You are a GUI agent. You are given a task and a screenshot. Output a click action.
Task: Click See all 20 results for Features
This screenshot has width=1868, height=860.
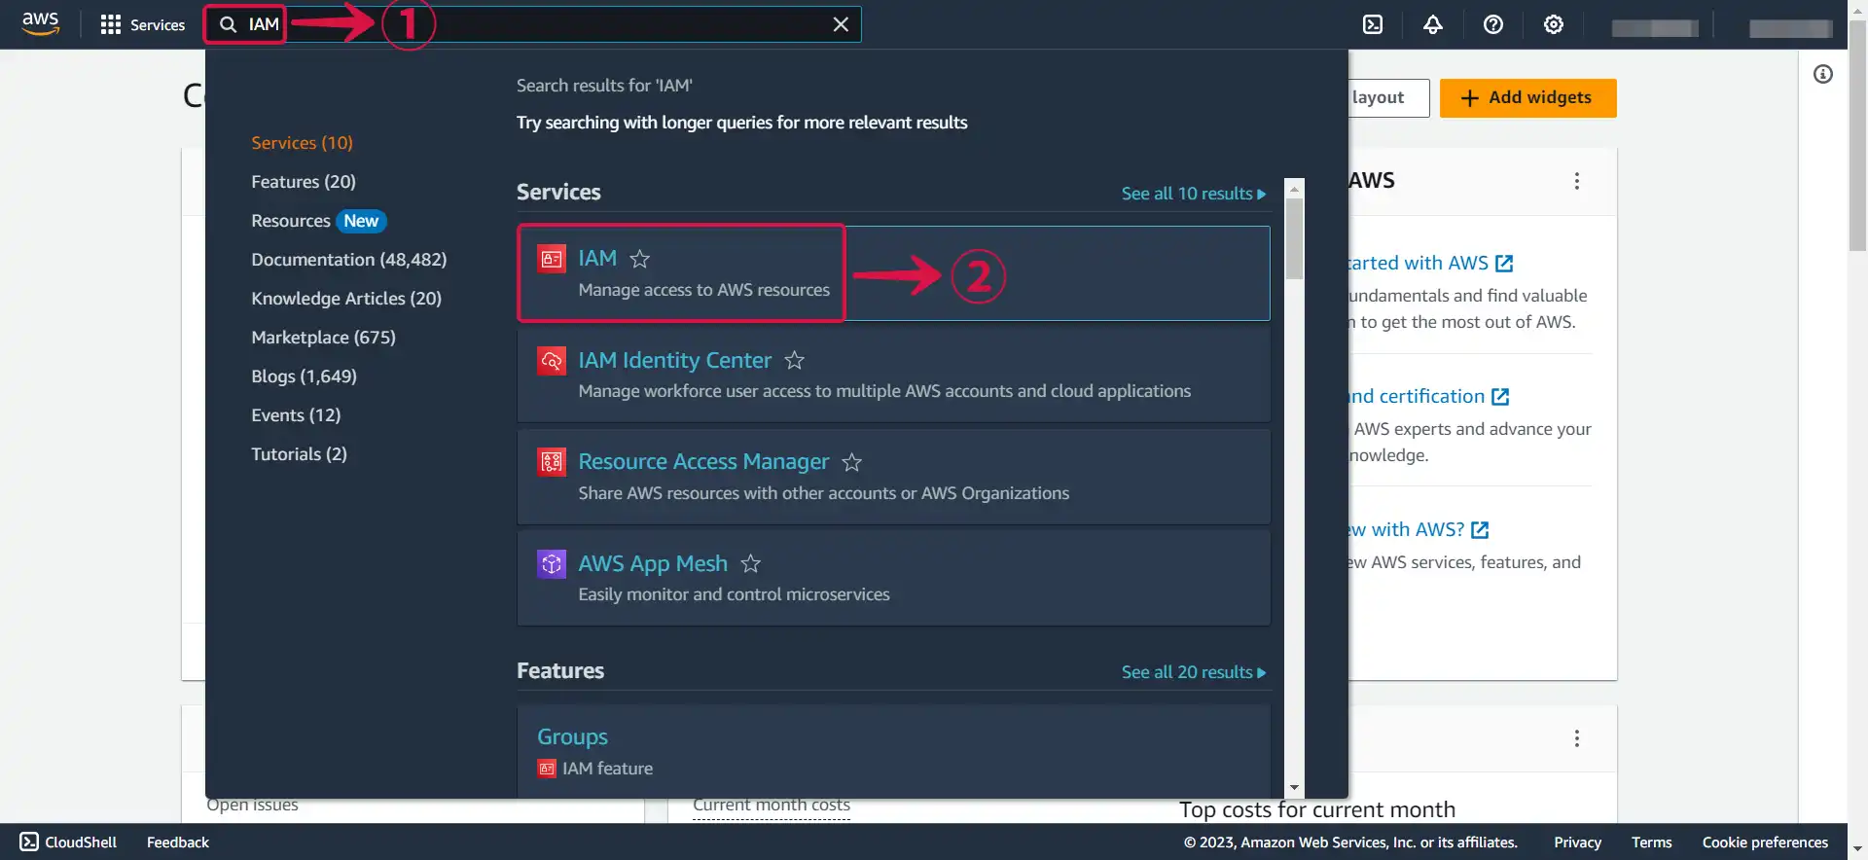[1194, 672]
